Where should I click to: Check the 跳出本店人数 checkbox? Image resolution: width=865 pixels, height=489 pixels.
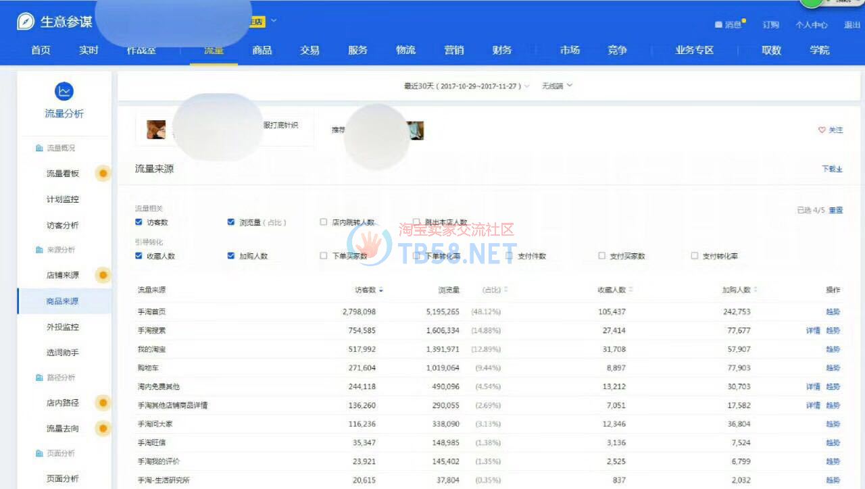tap(416, 222)
